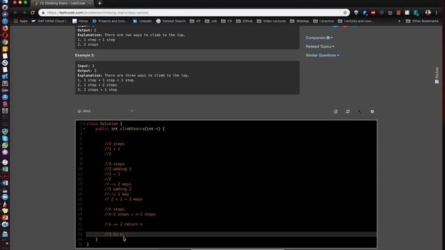The height and width of the screenshot is (250, 445).
Task: Reload the LeetCode page
Action: tap(33, 12)
